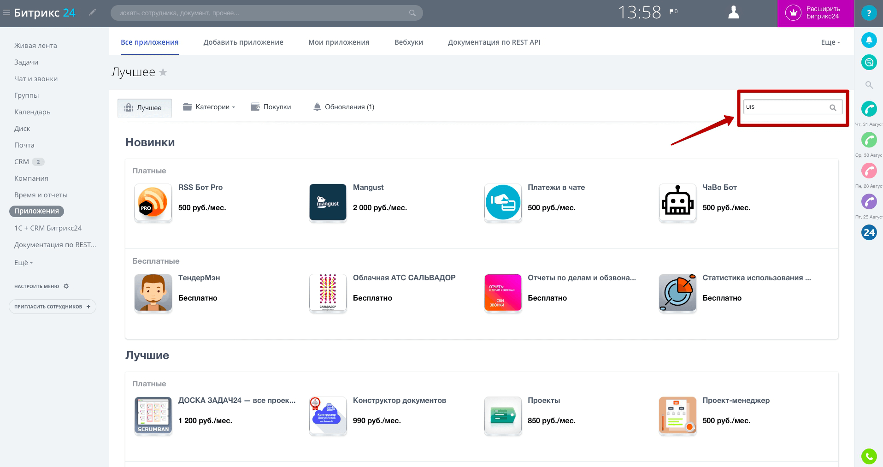Viewport: 883px width, 467px height.
Task: Open the hamburger menu next to Битрикс
Action: pyautogui.click(x=6, y=13)
